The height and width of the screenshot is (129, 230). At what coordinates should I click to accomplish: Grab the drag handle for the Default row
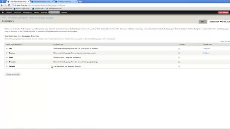[x=7, y=66]
